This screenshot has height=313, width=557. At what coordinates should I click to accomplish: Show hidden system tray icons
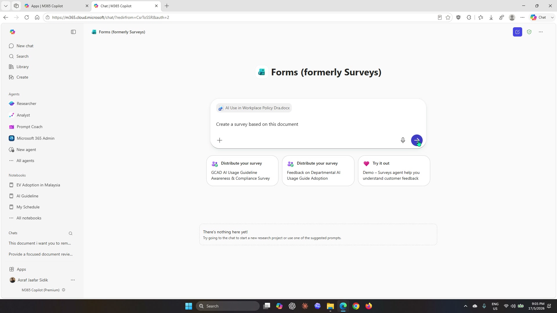(466, 306)
